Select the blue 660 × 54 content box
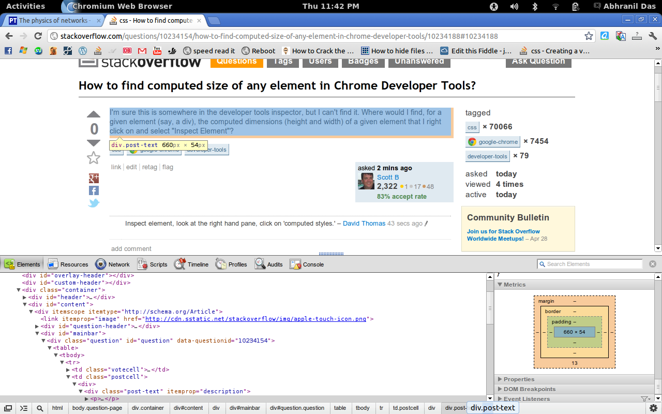The height and width of the screenshot is (414, 662). (575, 332)
